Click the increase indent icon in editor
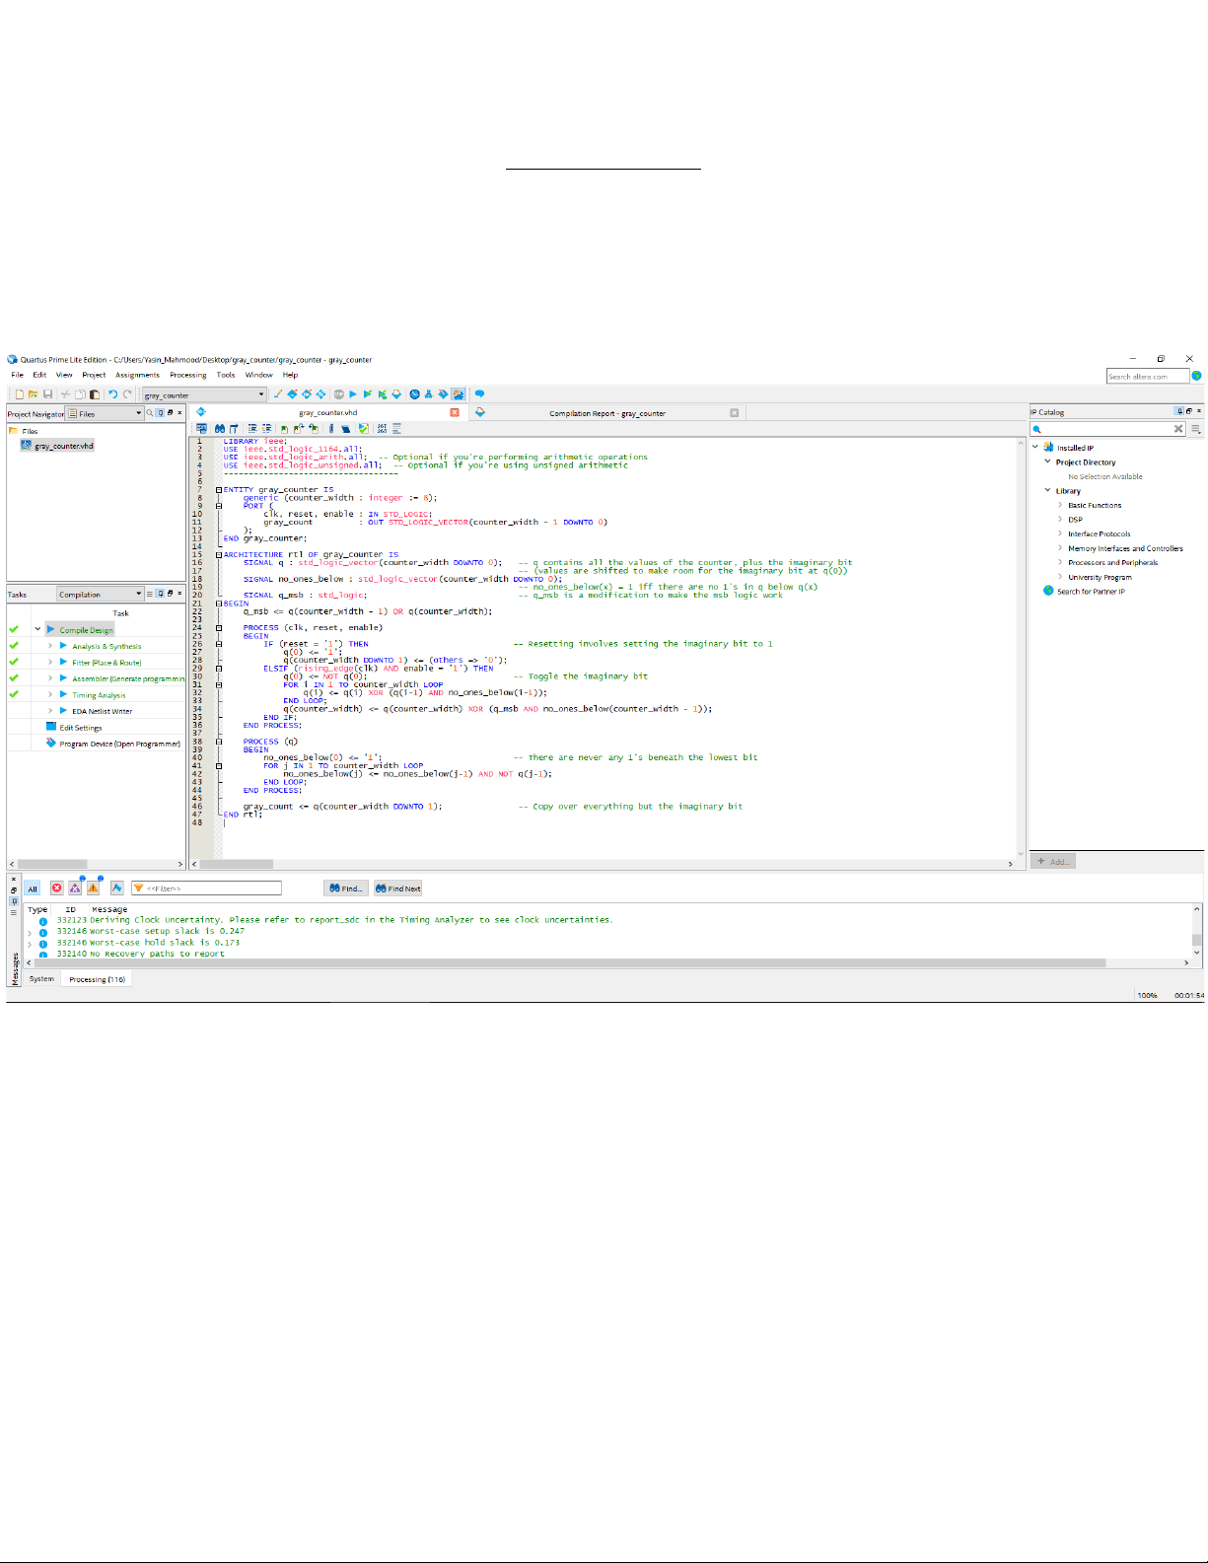The width and height of the screenshot is (1208, 1563). (252, 429)
